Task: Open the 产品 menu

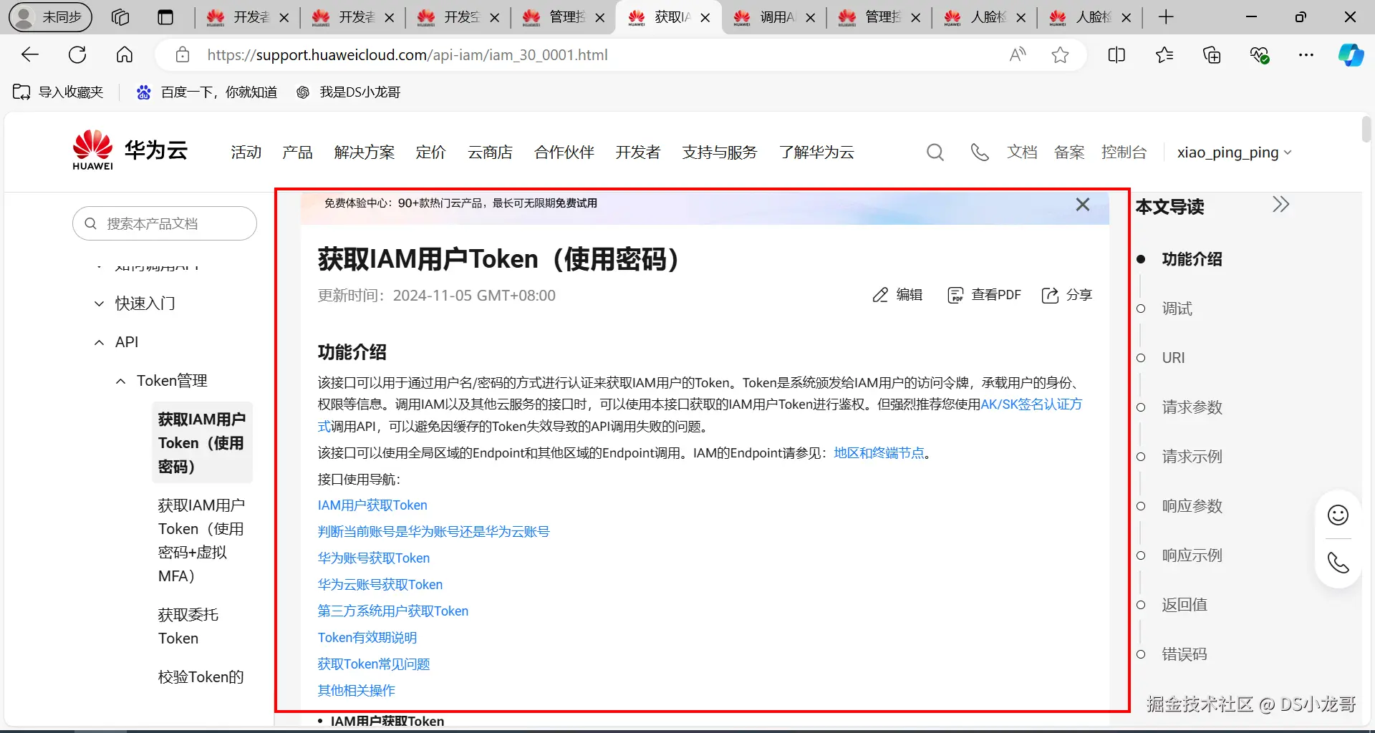Action: click(297, 152)
